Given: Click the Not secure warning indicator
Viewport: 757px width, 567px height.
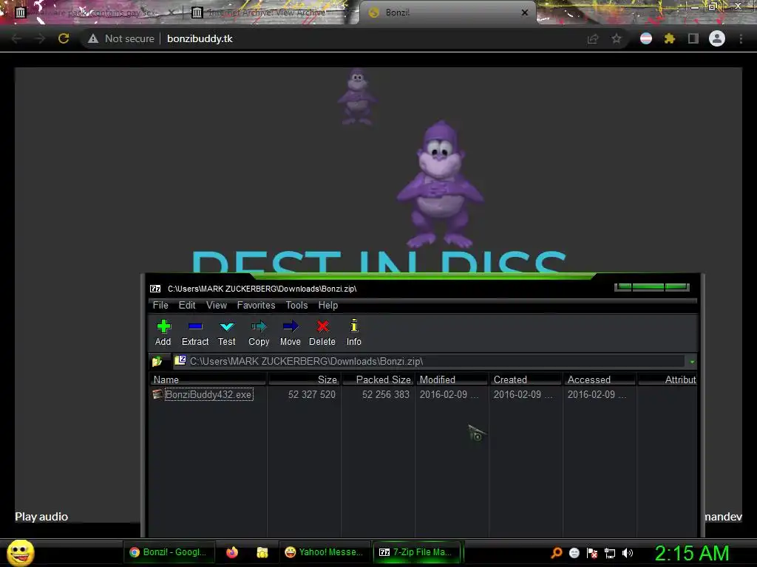Looking at the screenshot, I should [120, 38].
